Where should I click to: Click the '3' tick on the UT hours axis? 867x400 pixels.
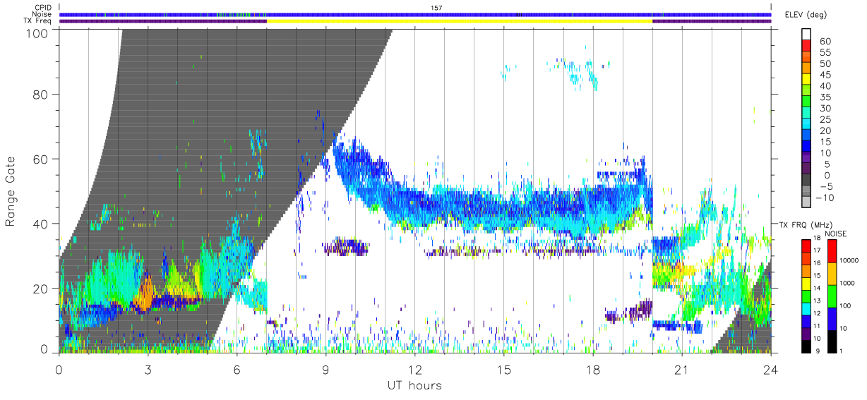click(148, 370)
